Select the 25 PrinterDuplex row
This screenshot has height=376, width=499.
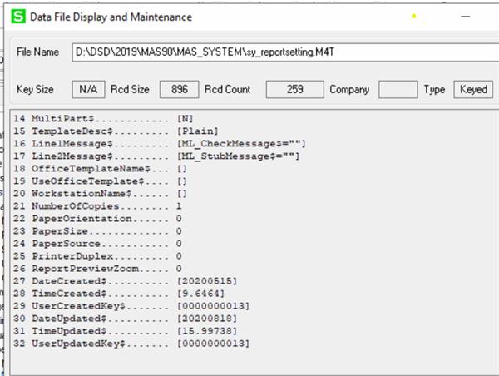pos(97,256)
